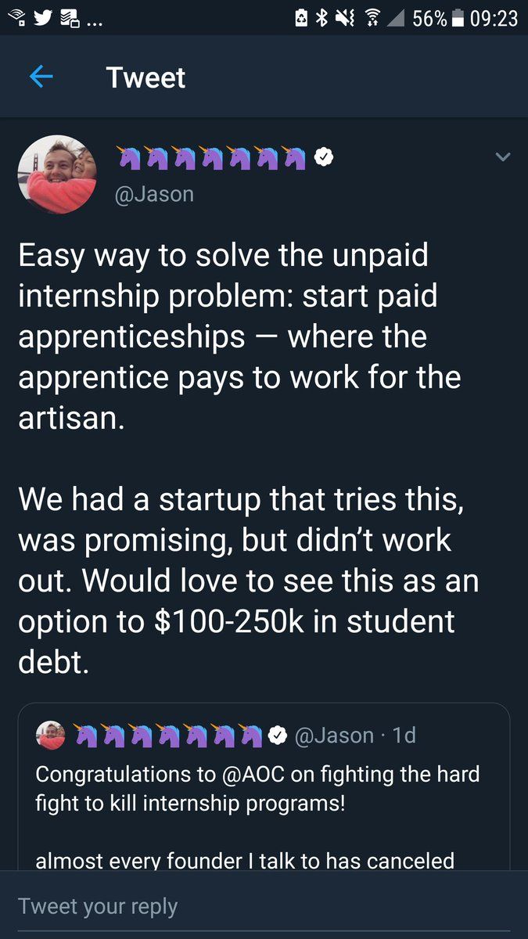528x939 pixels.
Task: Open the quoted tweet's small avatar
Action: [x=50, y=736]
